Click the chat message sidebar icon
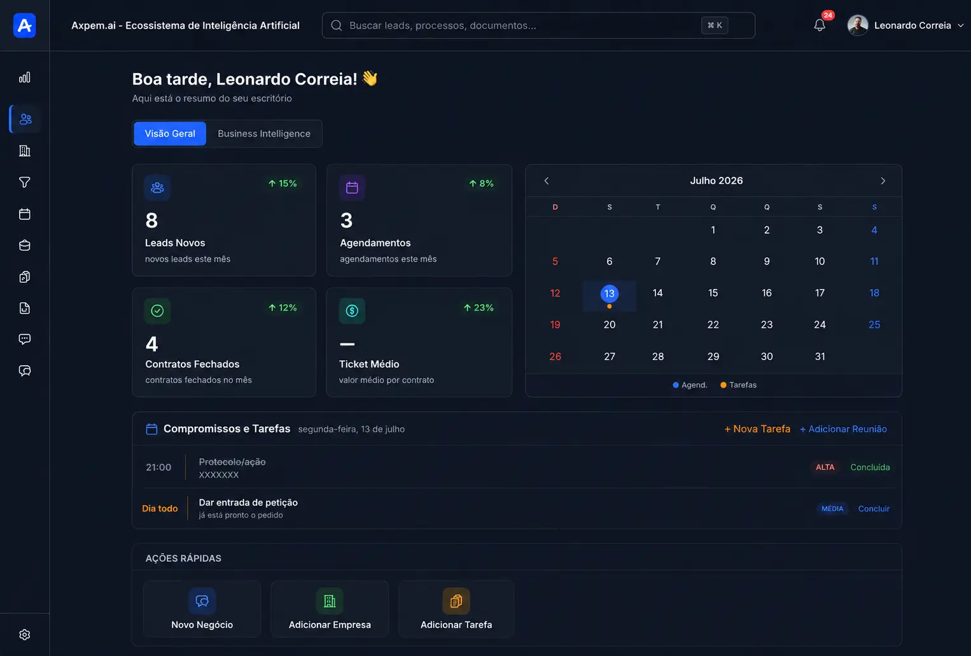The height and width of the screenshot is (656, 971). (24, 339)
